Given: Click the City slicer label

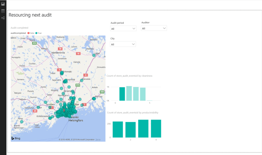Looking at the screenshot, I should click(x=112, y=39).
